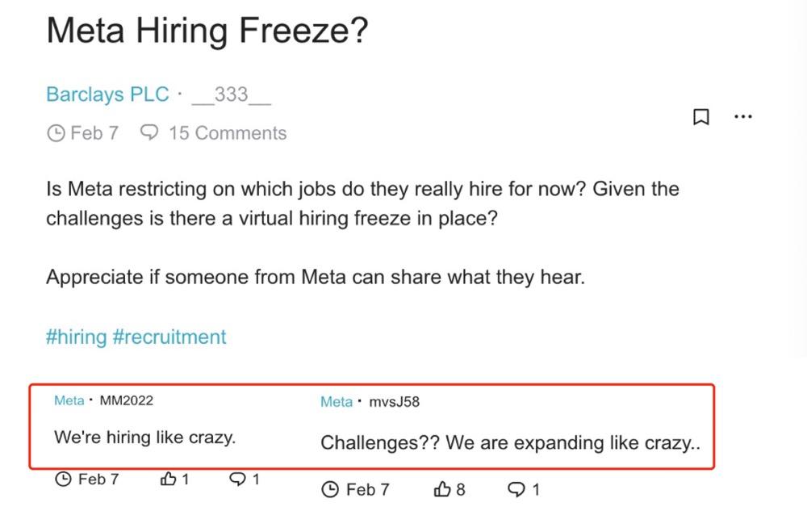The height and width of the screenshot is (515, 807).
Task: Click the 15 Comments speech bubble icon
Action: [149, 132]
